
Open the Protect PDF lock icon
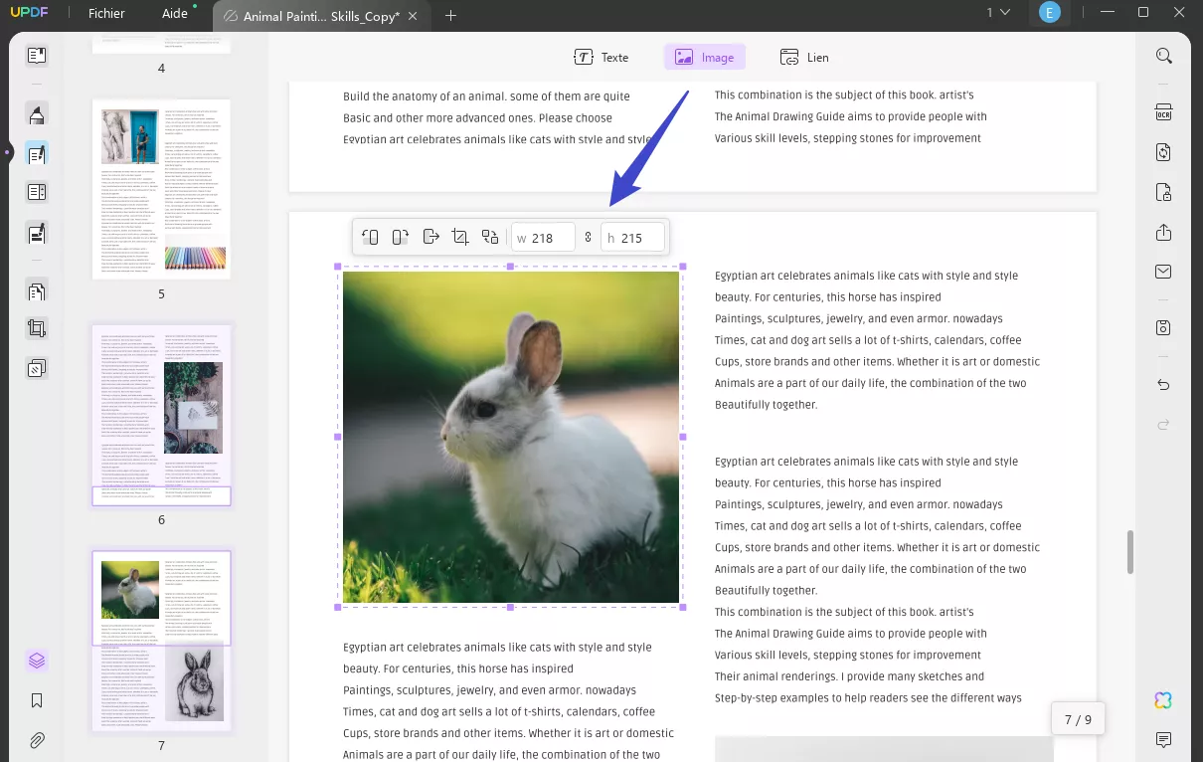click(x=1164, y=192)
